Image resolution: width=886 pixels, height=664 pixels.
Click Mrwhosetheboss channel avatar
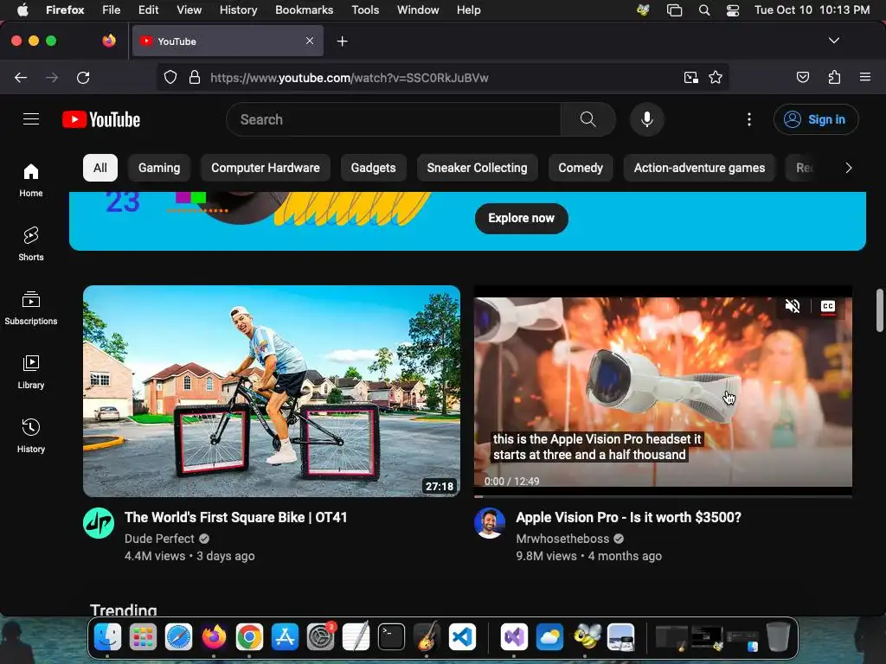point(490,523)
